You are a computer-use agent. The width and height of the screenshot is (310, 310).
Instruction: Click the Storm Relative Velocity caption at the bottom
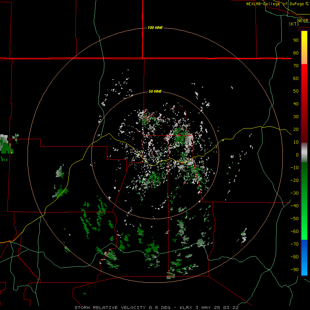click(156, 308)
